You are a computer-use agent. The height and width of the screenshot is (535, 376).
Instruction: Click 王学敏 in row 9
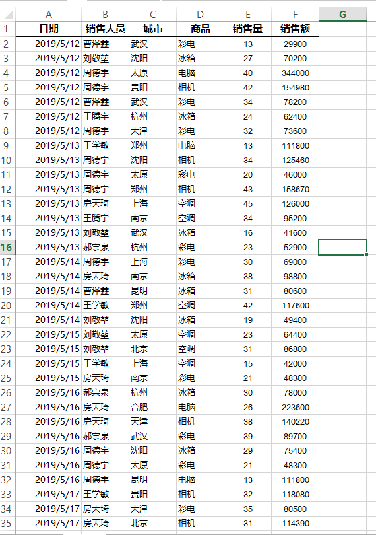(x=106, y=146)
